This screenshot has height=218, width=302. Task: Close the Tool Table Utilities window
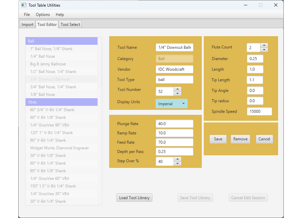(275, 5)
